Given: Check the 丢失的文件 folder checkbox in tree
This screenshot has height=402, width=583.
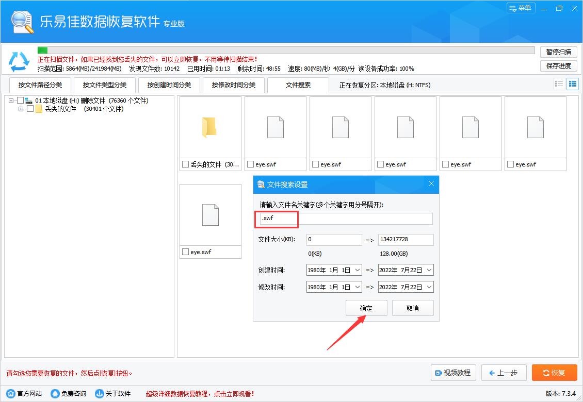Looking at the screenshot, I should (29, 109).
